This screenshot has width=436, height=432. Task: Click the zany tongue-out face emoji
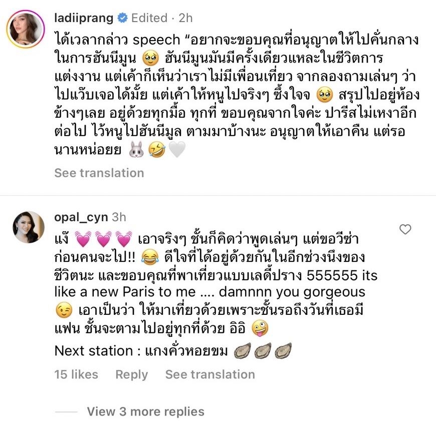pyautogui.click(x=260, y=328)
